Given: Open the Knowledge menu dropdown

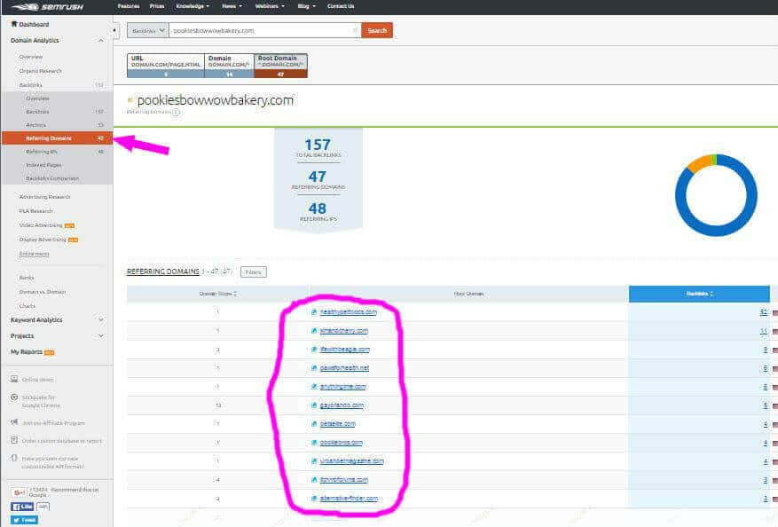Looking at the screenshot, I should (x=193, y=6).
